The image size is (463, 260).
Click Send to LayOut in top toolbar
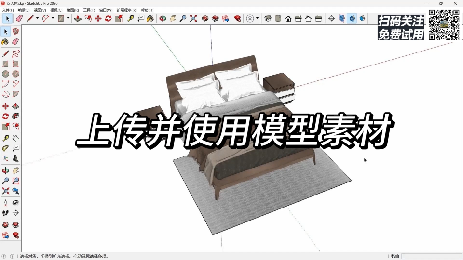226,19
